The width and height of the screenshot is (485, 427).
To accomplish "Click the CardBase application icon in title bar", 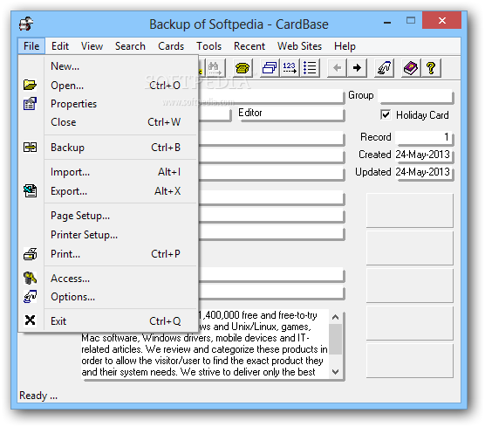I will [x=26, y=24].
